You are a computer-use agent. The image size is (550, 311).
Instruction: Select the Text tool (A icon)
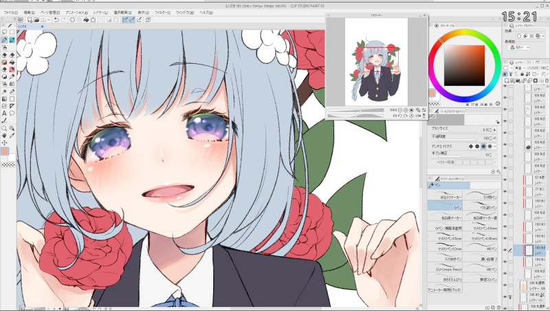pos(4,113)
